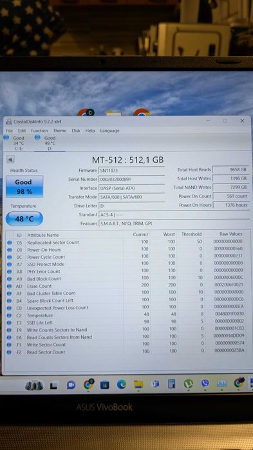Screen dimensions: 253x450
Task: Click the status icon for Bad Block Count
Action: pos(10,279)
